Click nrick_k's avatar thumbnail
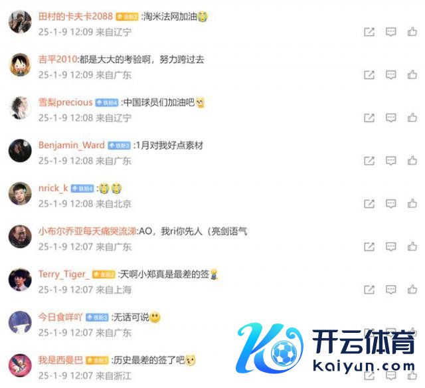Image resolution: width=425 pixels, height=388 pixels. (x=20, y=193)
